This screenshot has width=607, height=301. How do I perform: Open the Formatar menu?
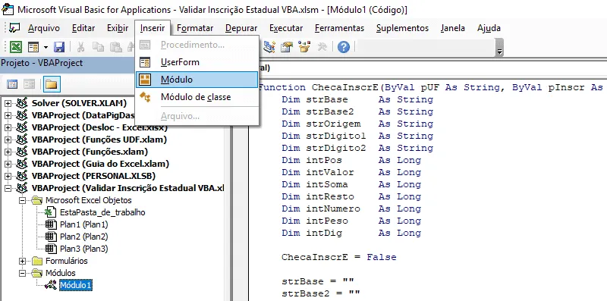[x=195, y=28]
